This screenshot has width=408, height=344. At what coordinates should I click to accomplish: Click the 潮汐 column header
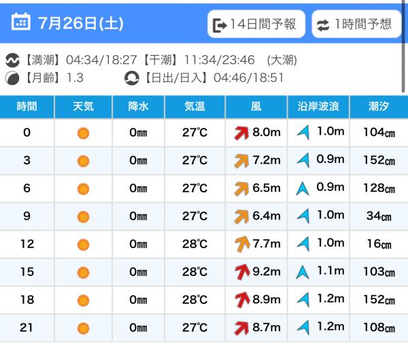379,107
